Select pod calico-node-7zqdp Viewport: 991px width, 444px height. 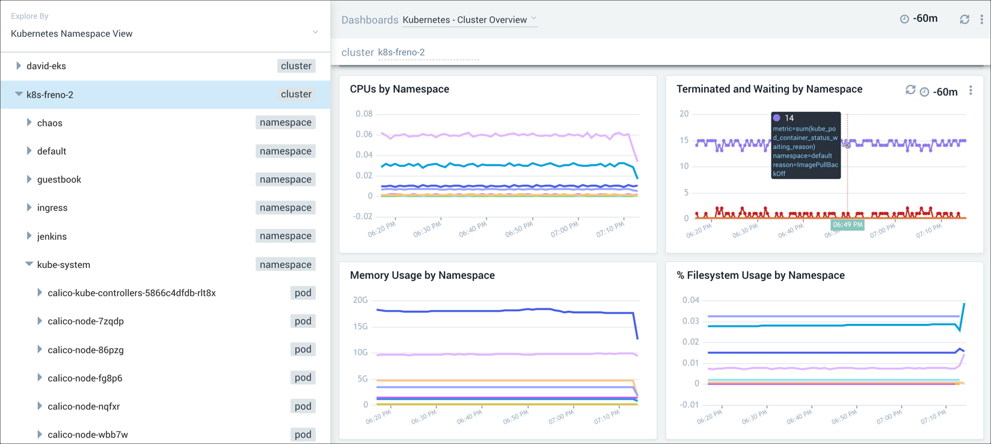86,321
